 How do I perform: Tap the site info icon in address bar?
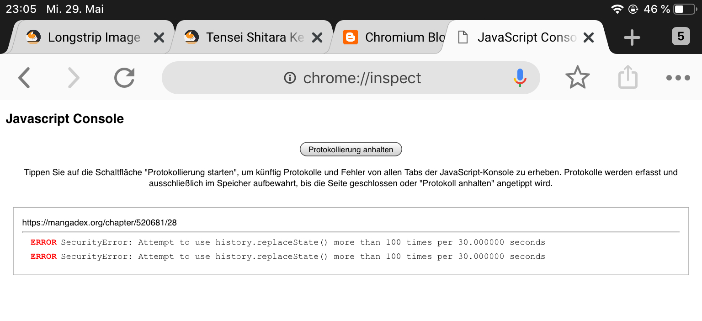(x=290, y=78)
